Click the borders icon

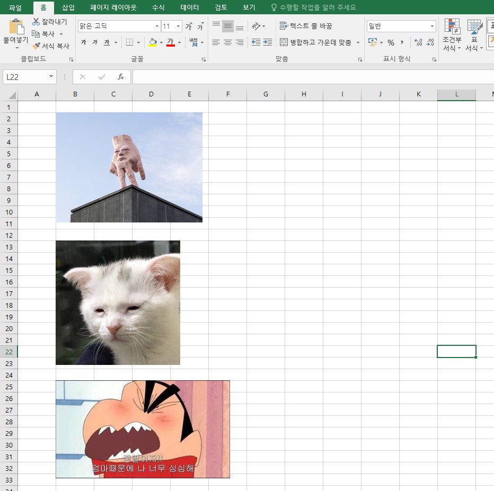[x=129, y=42]
